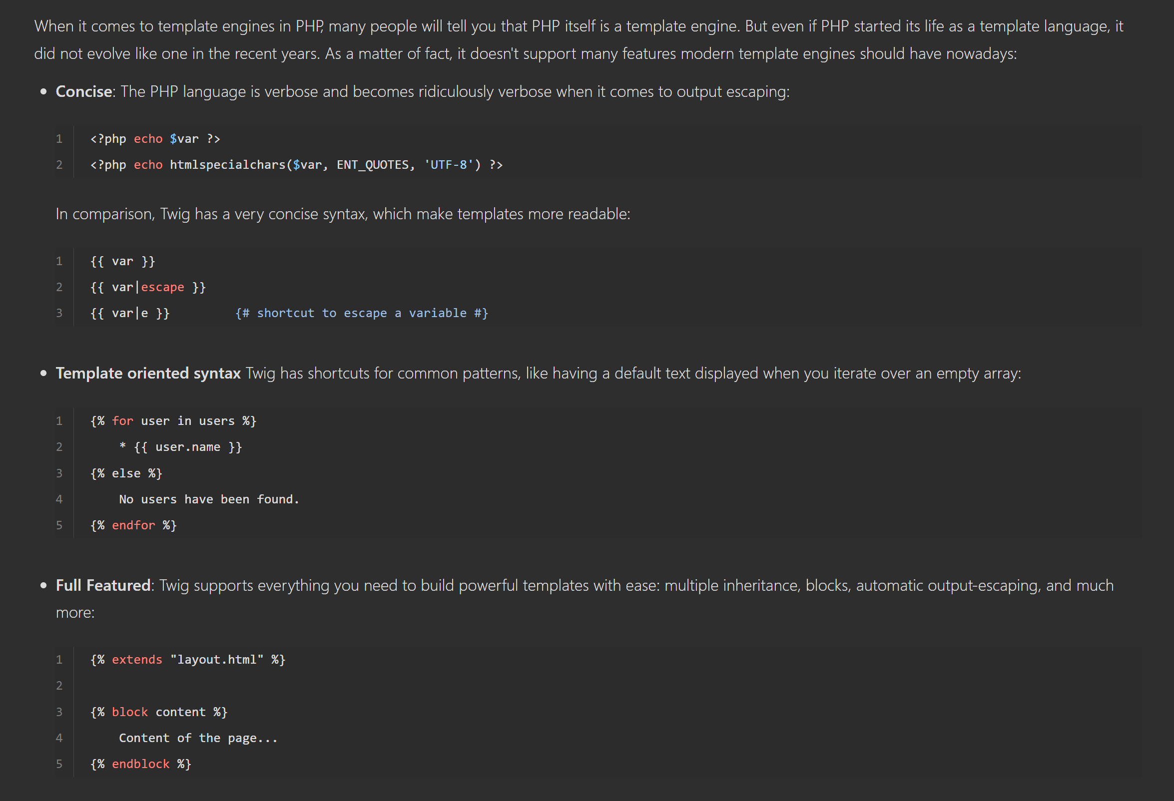Click the '"layout.html"' string in code

(217, 660)
